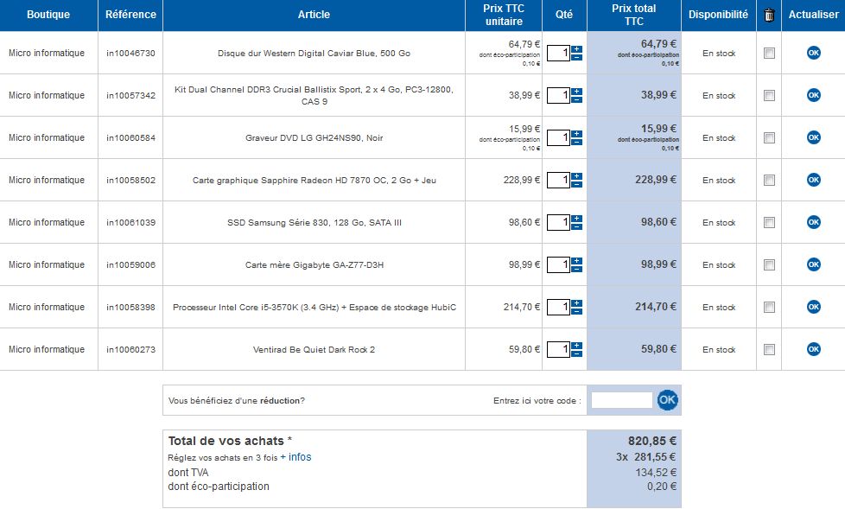Viewport: 845px width, 509px height.
Task: Click OK update icon for Western Digital row
Action: (813, 53)
